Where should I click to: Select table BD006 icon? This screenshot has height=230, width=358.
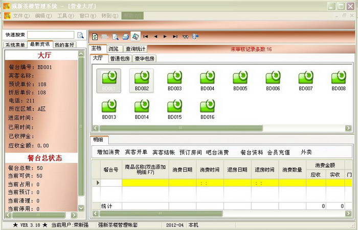click(273, 81)
